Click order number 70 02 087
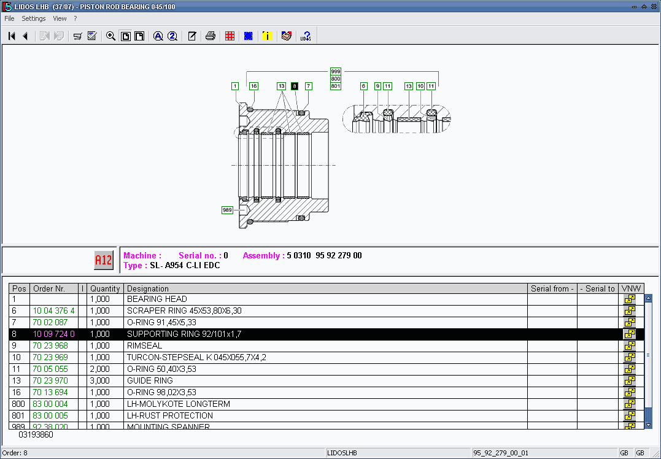The height and width of the screenshot is (459, 661). click(50, 322)
